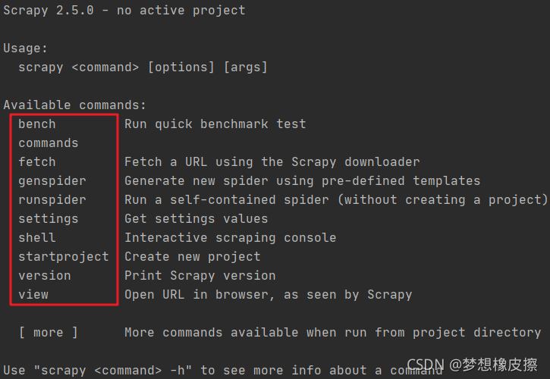Click the Run quick benchmark test description
This screenshot has height=379, width=550.
pyautogui.click(x=215, y=124)
